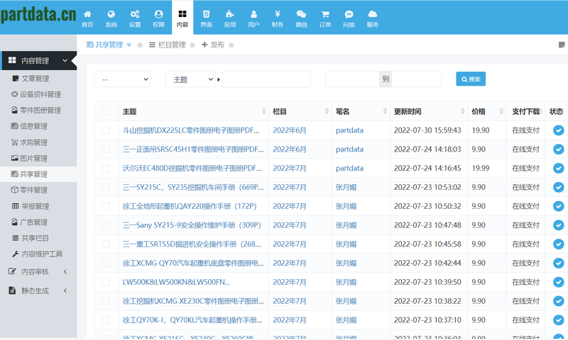This screenshot has height=340, width=568.
Task: Toggle the status check icon for LW500K row
Action: point(558,282)
